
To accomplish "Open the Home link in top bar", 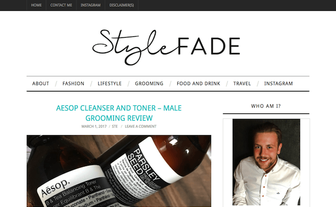I will pyautogui.click(x=36, y=5).
